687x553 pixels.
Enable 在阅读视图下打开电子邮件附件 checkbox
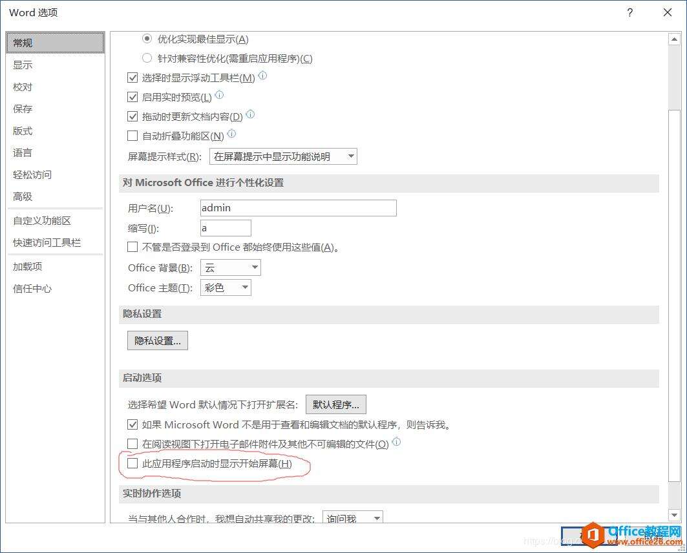click(132, 444)
